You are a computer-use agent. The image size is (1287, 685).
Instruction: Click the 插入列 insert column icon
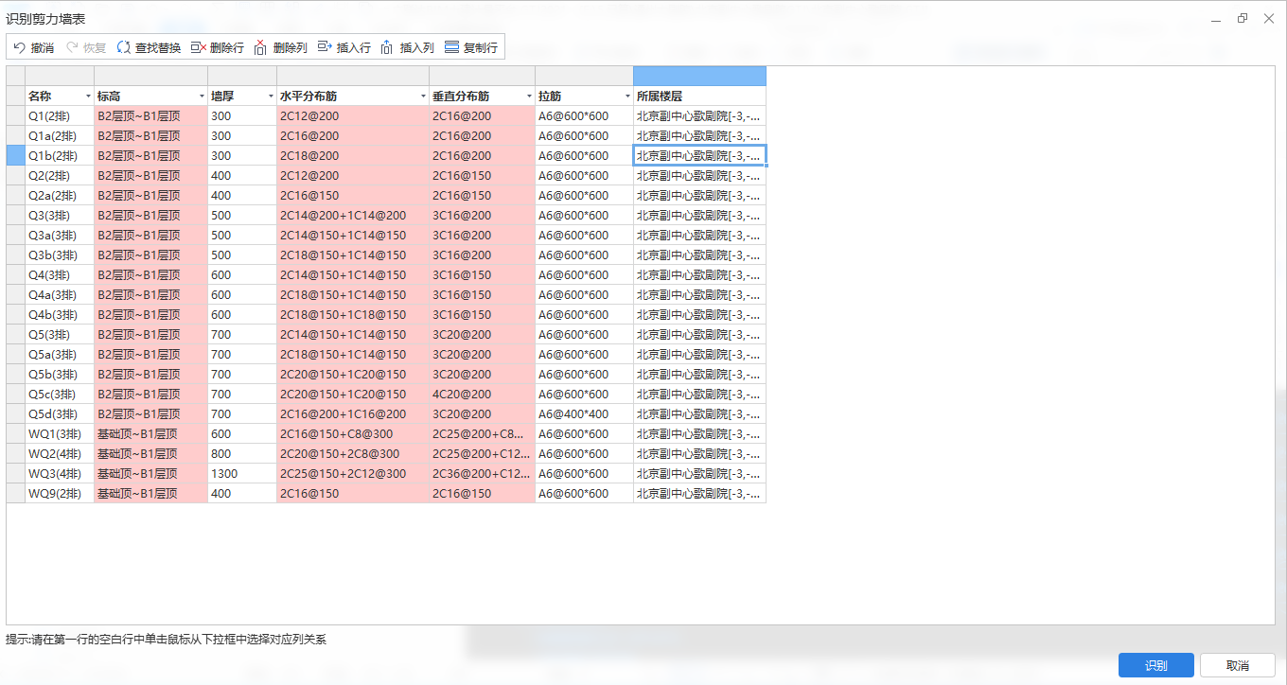(x=388, y=47)
